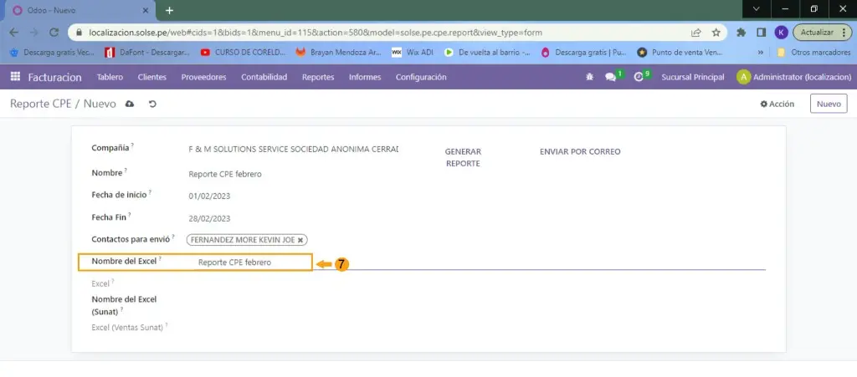857x377 pixels.
Task: Open the Contabilidad menu
Action: (264, 77)
